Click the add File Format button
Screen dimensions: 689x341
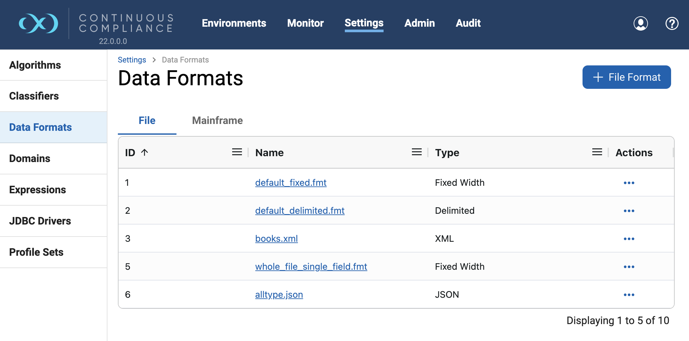click(x=626, y=77)
